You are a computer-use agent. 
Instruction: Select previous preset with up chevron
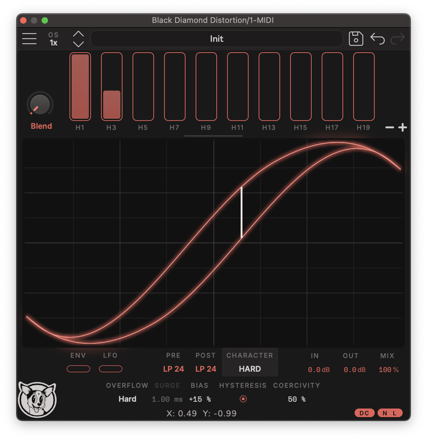(x=78, y=34)
